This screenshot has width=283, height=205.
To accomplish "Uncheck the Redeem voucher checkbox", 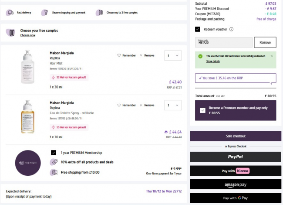I will 198,29.
